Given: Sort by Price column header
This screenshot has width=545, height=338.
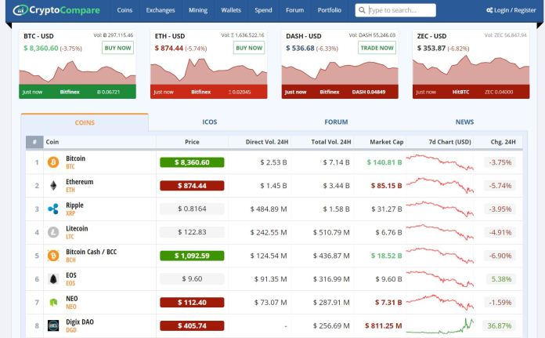Looking at the screenshot, I should tap(192, 142).
